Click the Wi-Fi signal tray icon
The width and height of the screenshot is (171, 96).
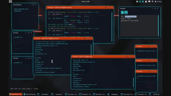pos(153,2)
